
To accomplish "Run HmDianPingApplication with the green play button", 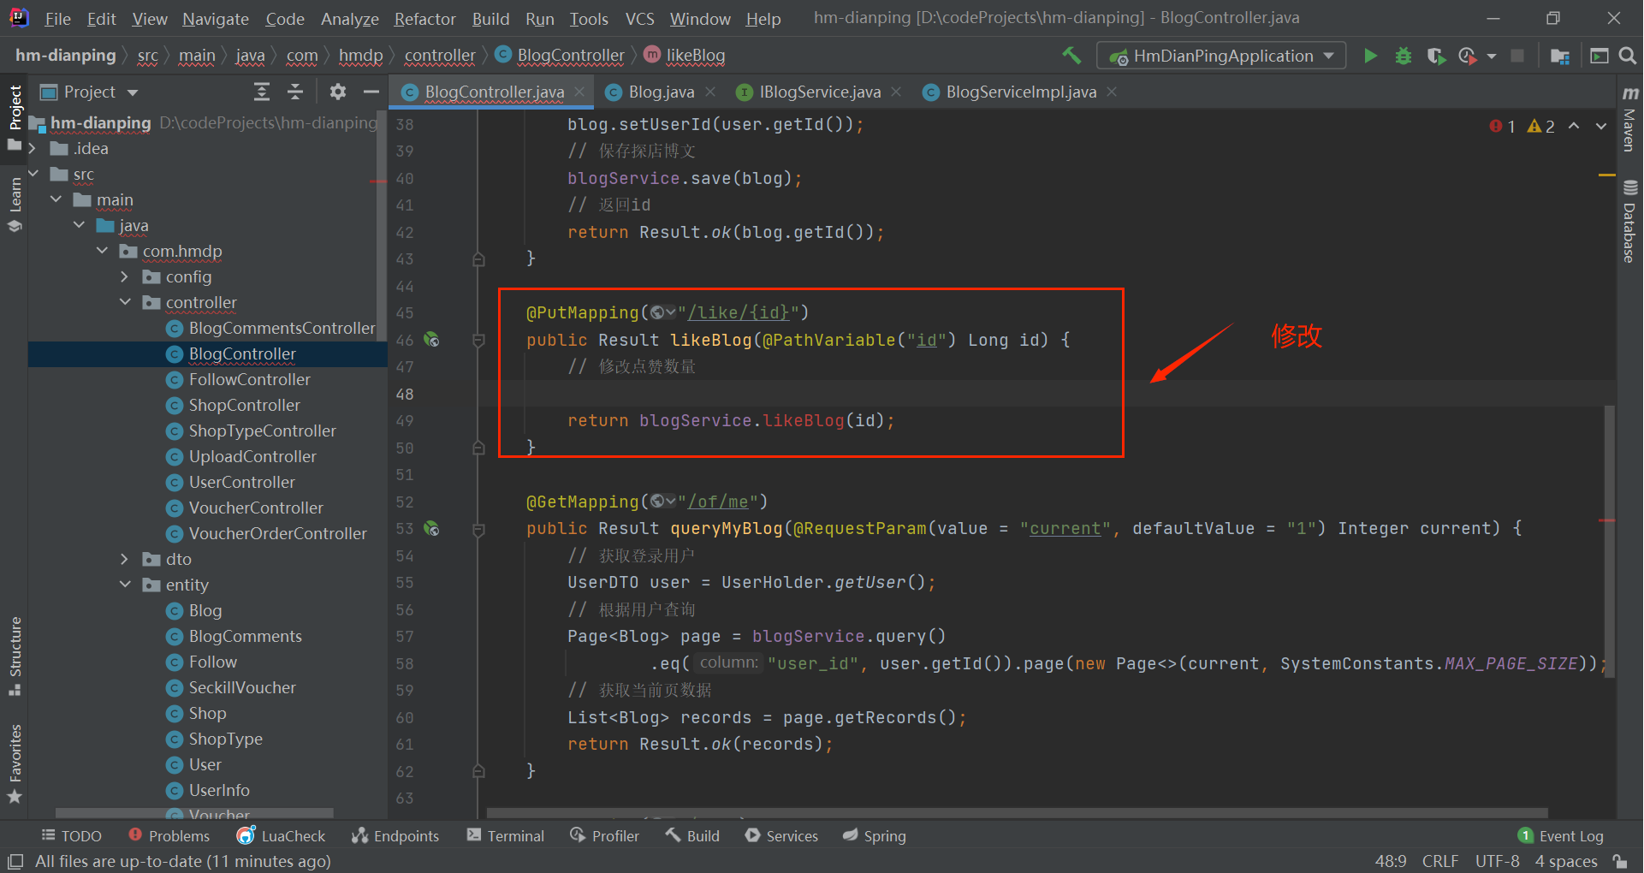I will 1370,56.
